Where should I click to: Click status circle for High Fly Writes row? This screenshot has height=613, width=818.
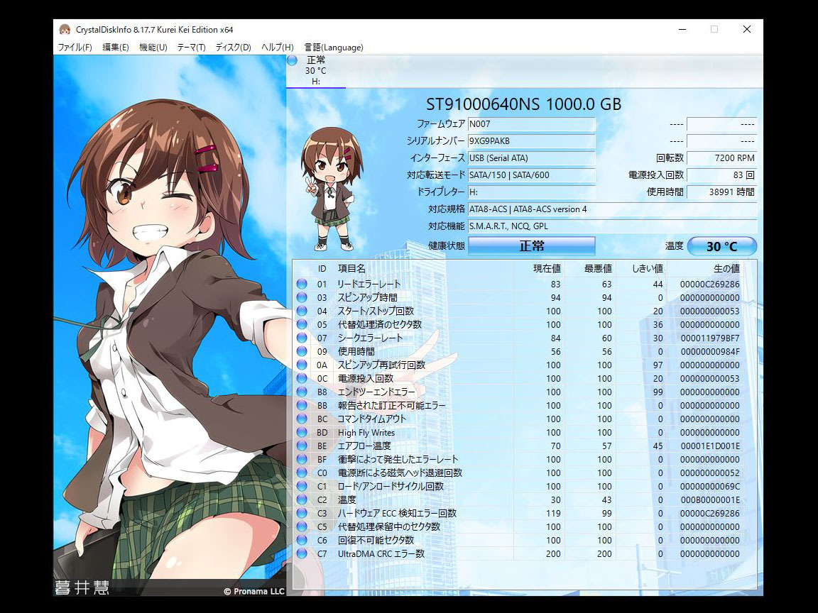(302, 432)
